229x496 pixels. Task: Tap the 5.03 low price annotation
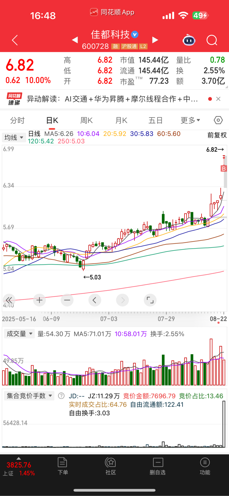tap(92, 277)
